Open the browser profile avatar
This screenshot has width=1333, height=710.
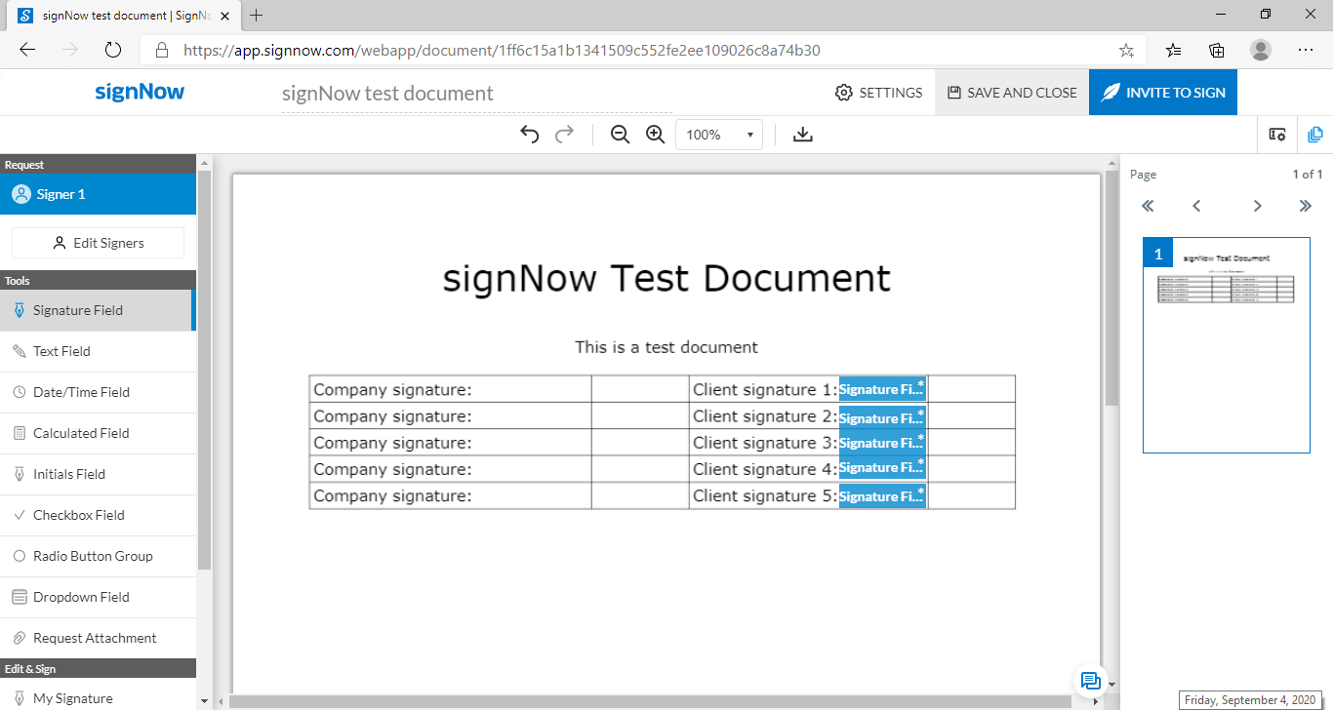coord(1261,50)
